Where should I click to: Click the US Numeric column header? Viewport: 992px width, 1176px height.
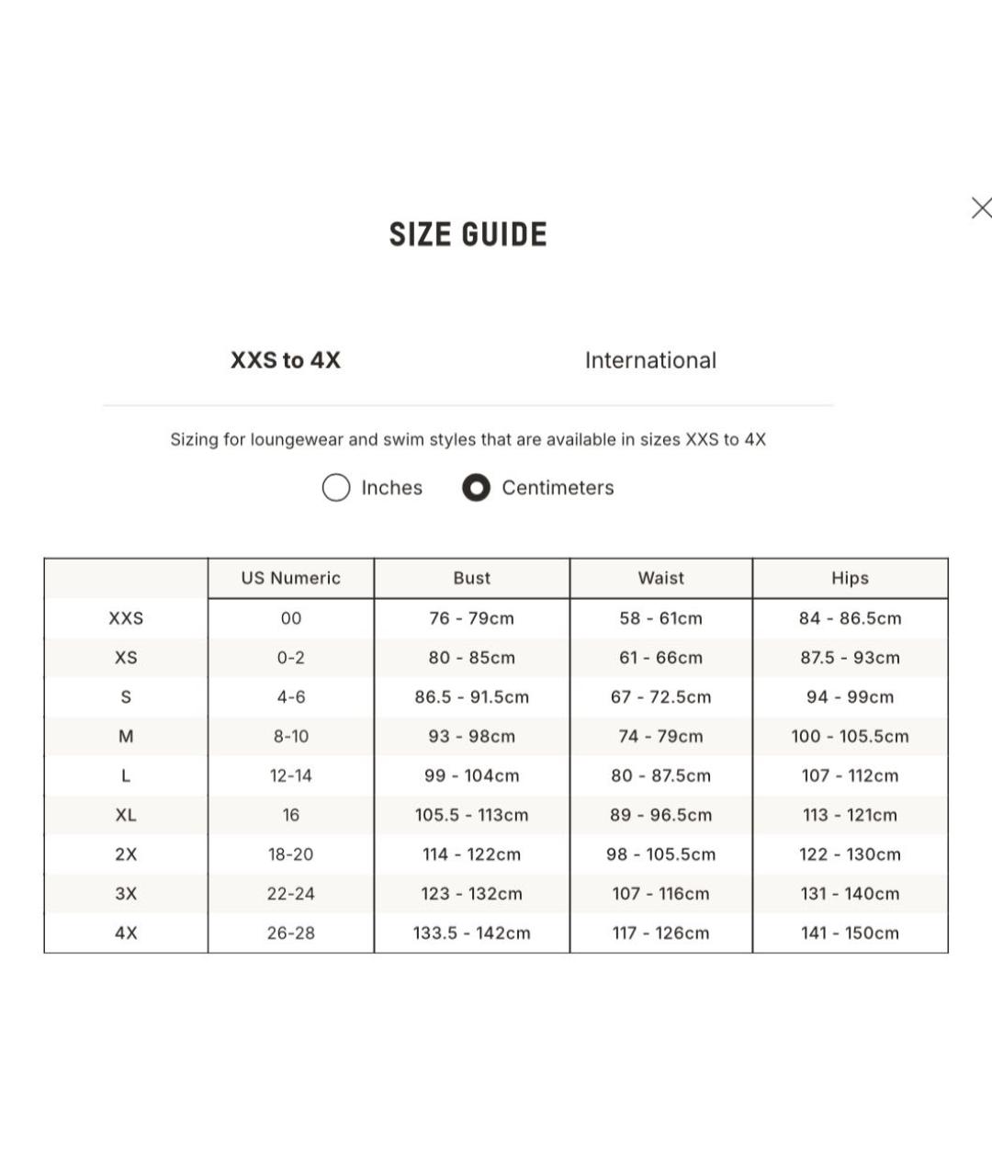(x=290, y=578)
